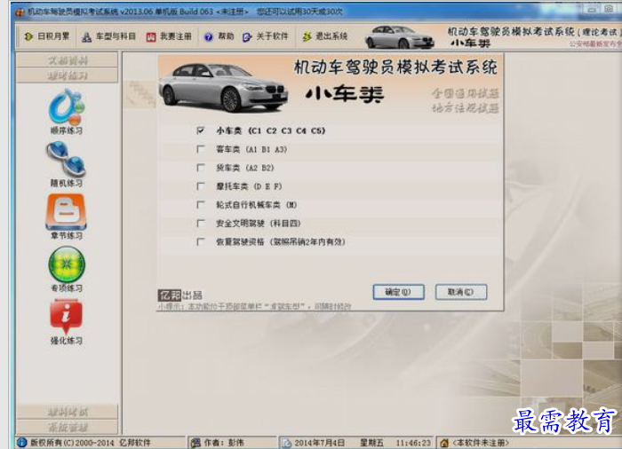
Task: Click the info icon beside 版权所有
Action: coord(22,443)
